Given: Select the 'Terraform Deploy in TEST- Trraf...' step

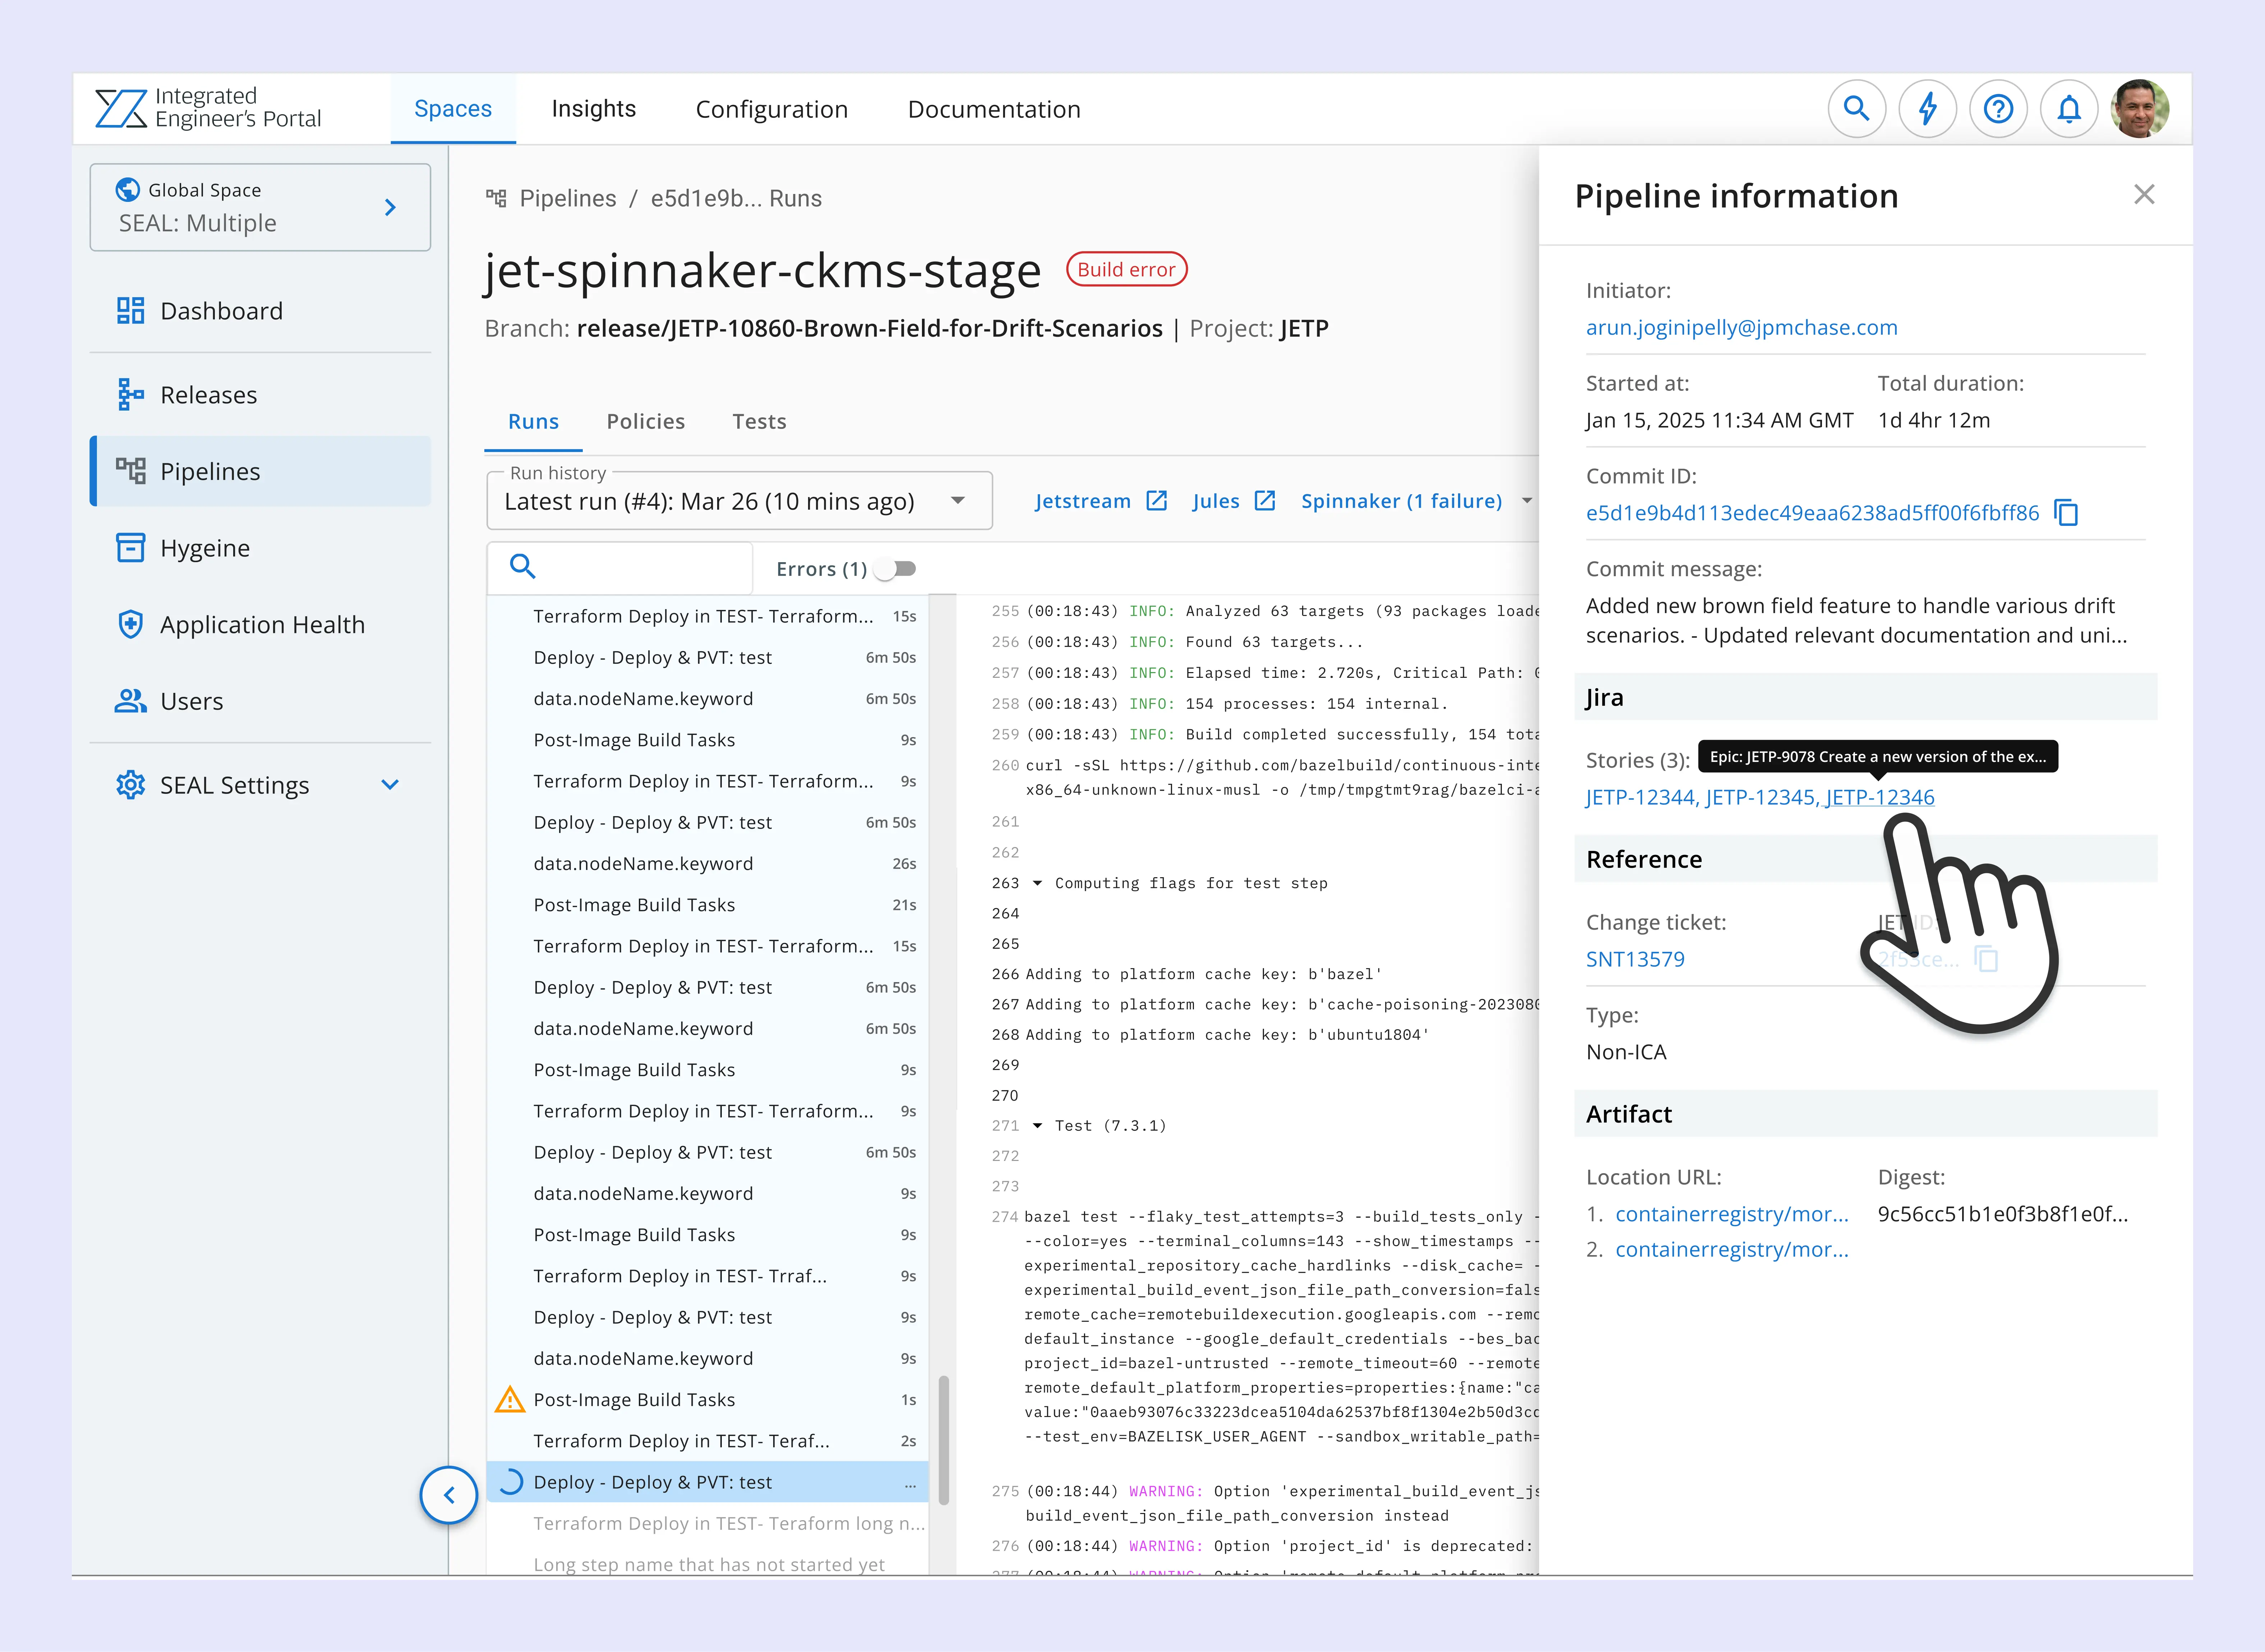Looking at the screenshot, I should click(708, 1276).
